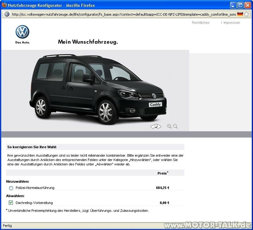Uncheck the Dachreling-Vorbereitung checkbox
The height and width of the screenshot is (230, 253).
tap(11, 203)
